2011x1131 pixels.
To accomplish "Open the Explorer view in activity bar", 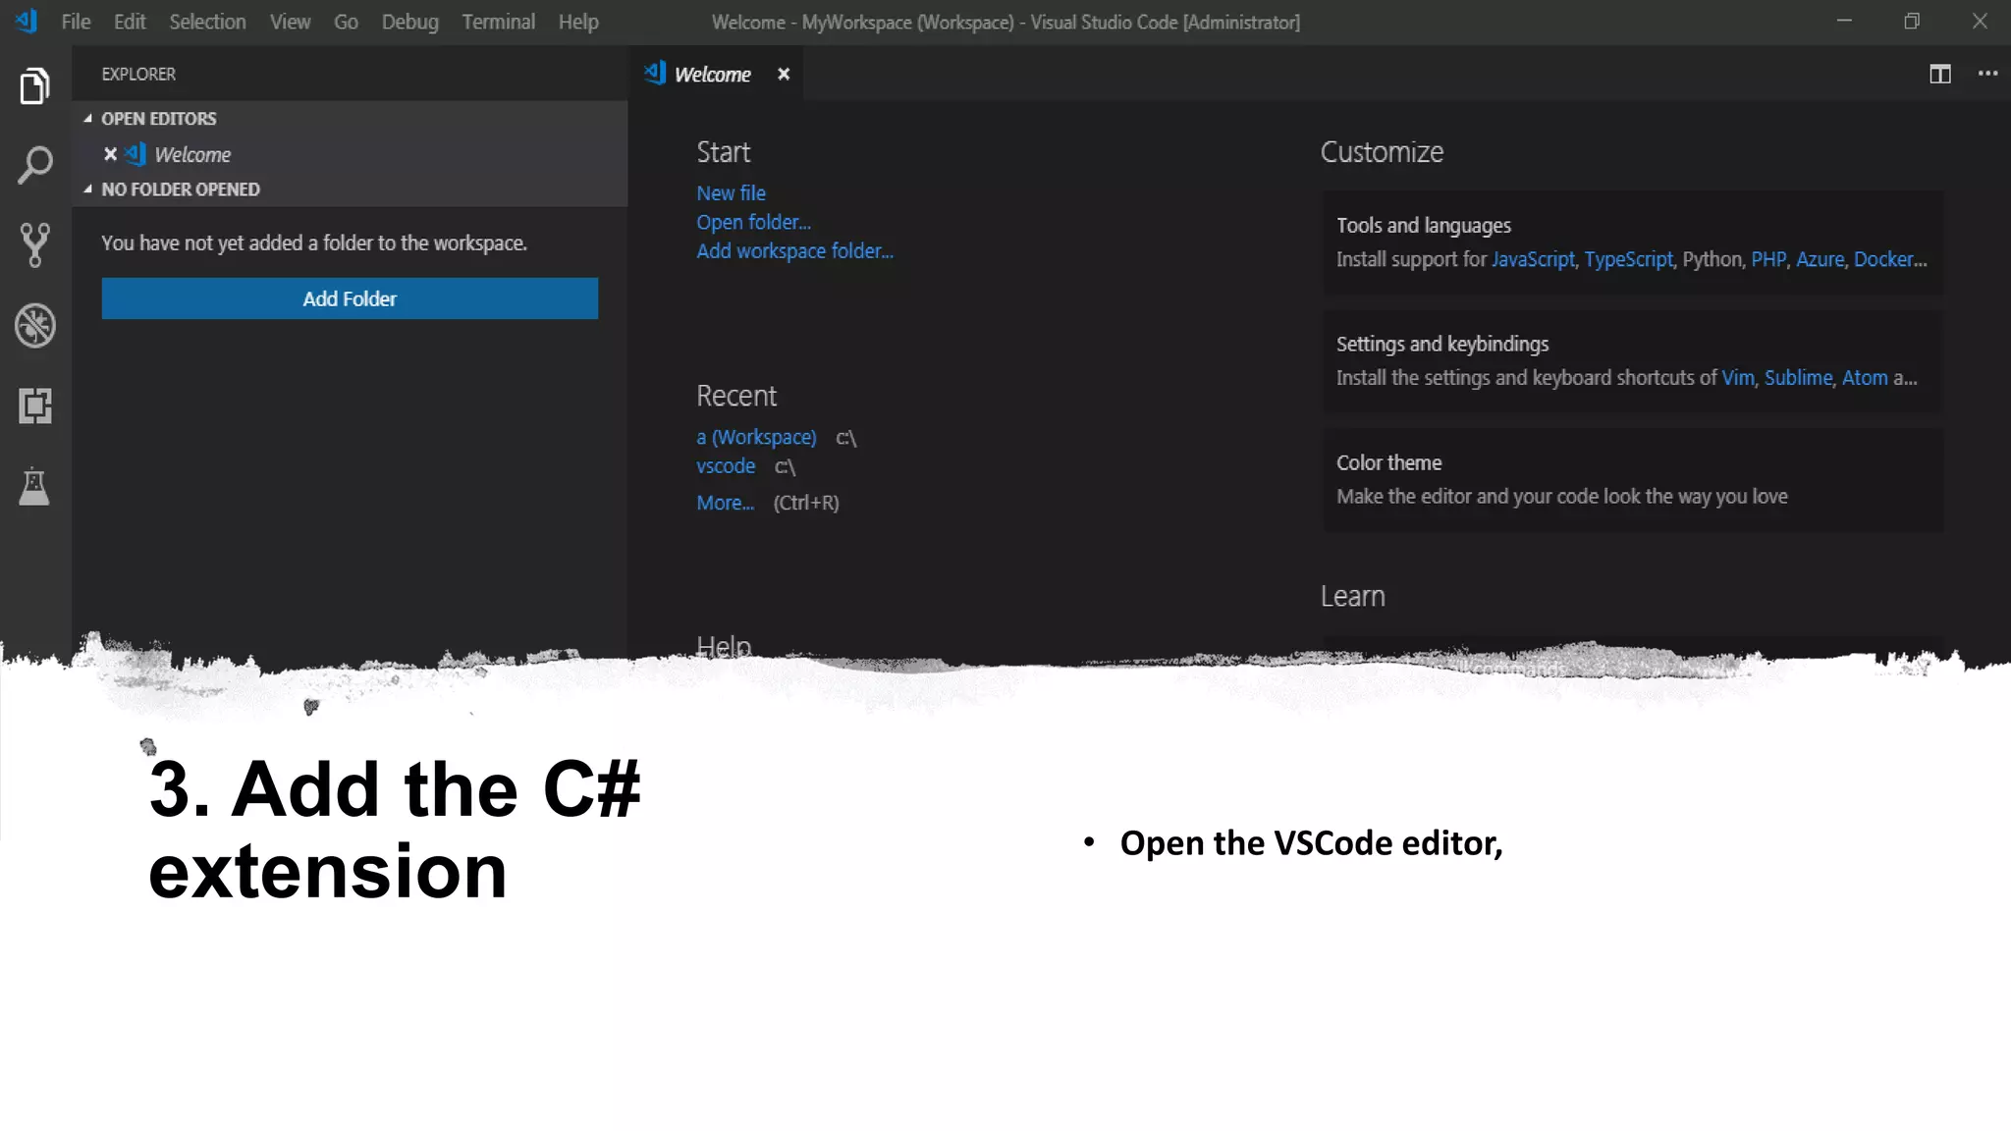I will click(x=34, y=86).
